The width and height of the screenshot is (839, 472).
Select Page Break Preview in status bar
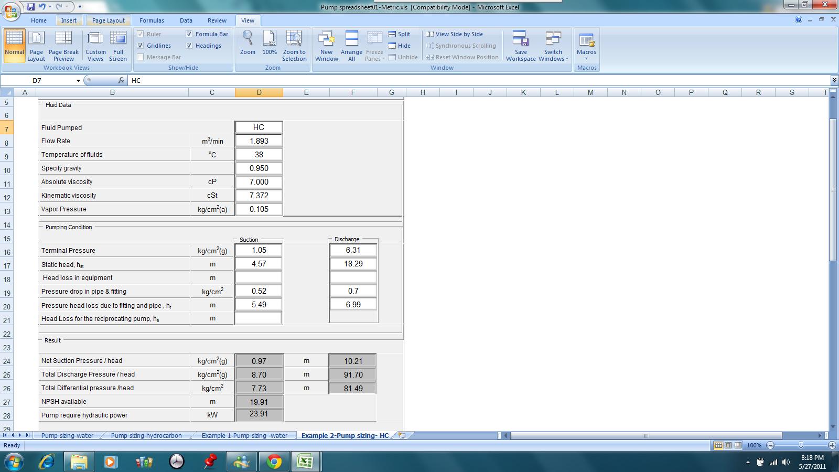738,445
